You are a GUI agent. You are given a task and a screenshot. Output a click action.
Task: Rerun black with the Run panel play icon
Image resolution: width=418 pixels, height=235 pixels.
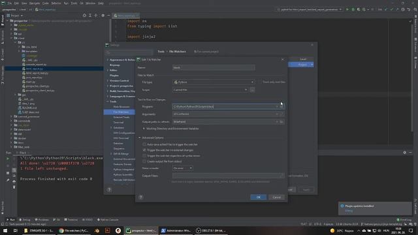(x=8, y=159)
